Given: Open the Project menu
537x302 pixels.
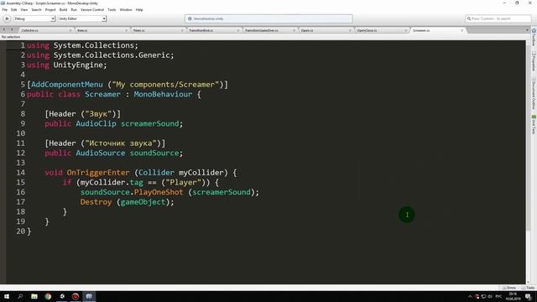Looking at the screenshot, I should pos(50,9).
